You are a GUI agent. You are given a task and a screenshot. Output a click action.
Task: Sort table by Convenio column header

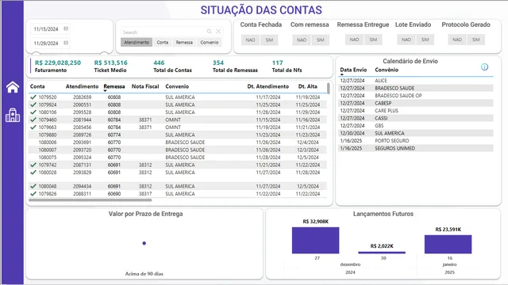pyautogui.click(x=177, y=86)
